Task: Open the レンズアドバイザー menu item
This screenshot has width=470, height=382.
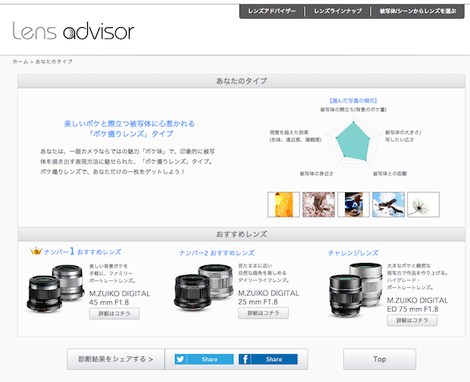Action: [272, 11]
